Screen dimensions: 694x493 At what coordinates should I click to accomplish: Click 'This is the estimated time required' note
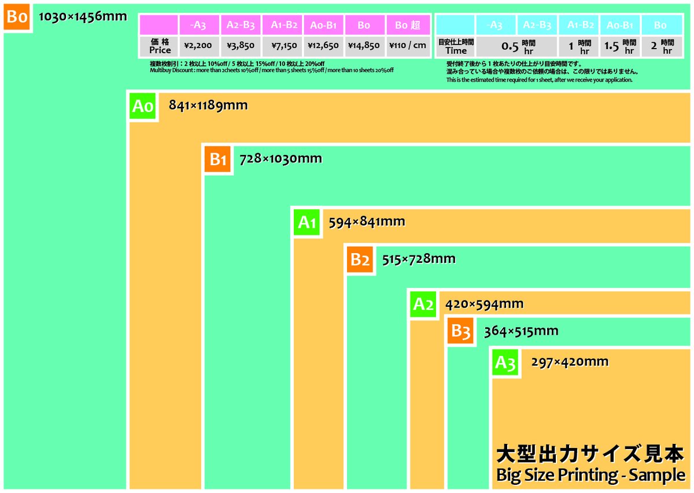click(x=540, y=80)
